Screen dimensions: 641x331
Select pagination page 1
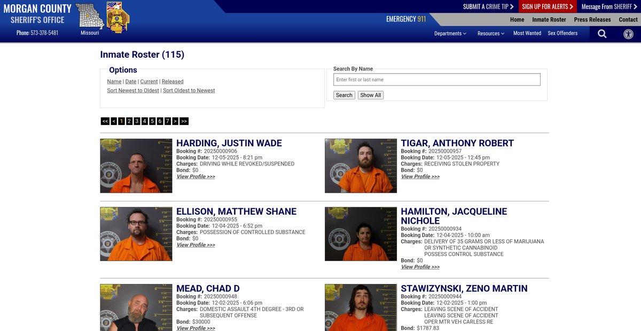coord(121,121)
